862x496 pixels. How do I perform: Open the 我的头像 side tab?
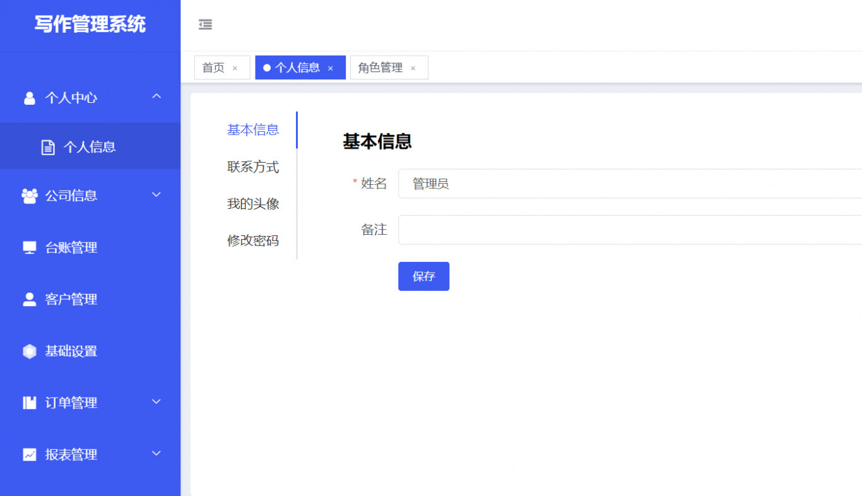(x=253, y=204)
